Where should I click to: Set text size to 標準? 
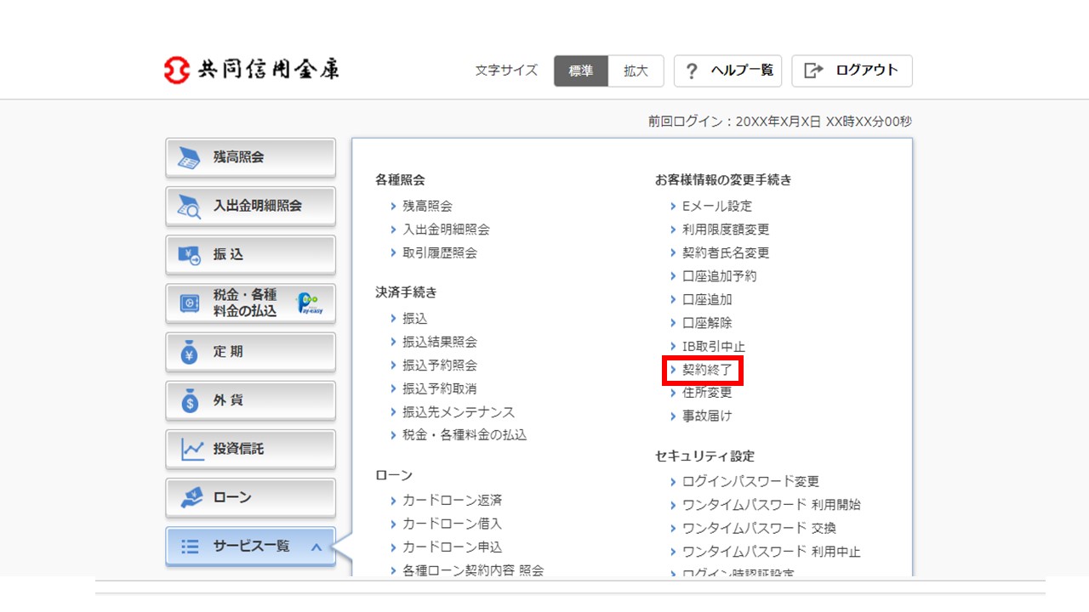(x=581, y=71)
